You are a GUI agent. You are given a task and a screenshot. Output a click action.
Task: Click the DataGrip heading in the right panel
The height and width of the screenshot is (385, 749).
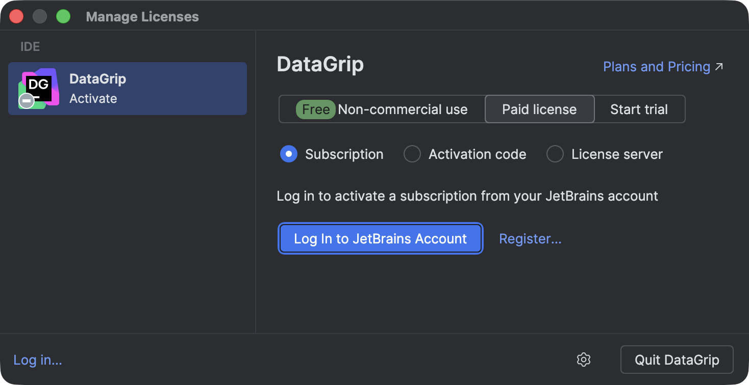tap(320, 65)
